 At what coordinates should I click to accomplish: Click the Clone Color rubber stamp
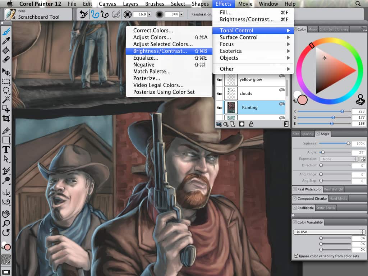pos(360,100)
